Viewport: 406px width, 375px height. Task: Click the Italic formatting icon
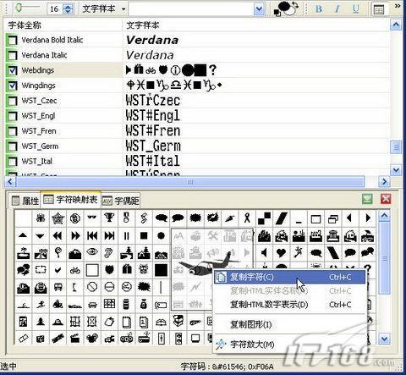pyautogui.click(x=337, y=8)
